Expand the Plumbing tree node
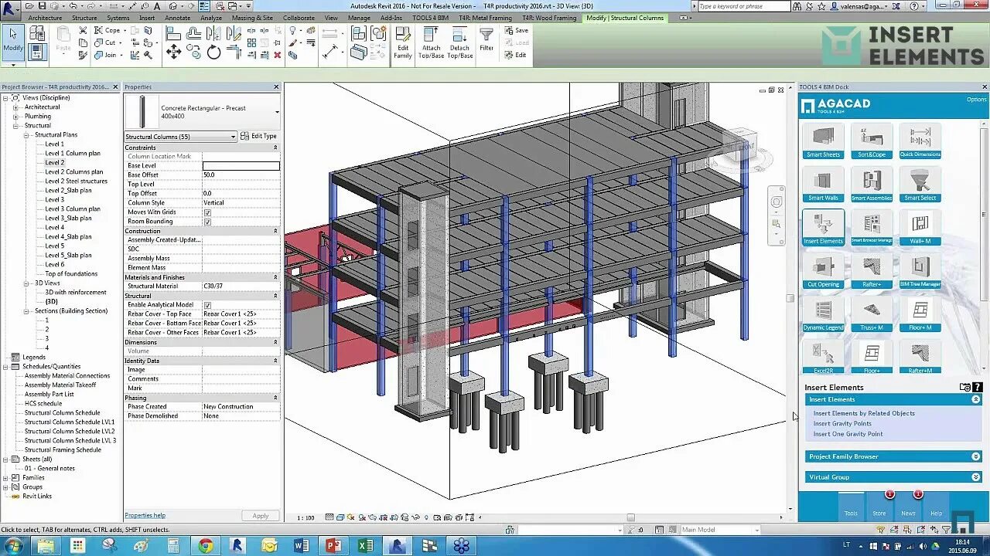This screenshot has width=990, height=556. (x=15, y=117)
